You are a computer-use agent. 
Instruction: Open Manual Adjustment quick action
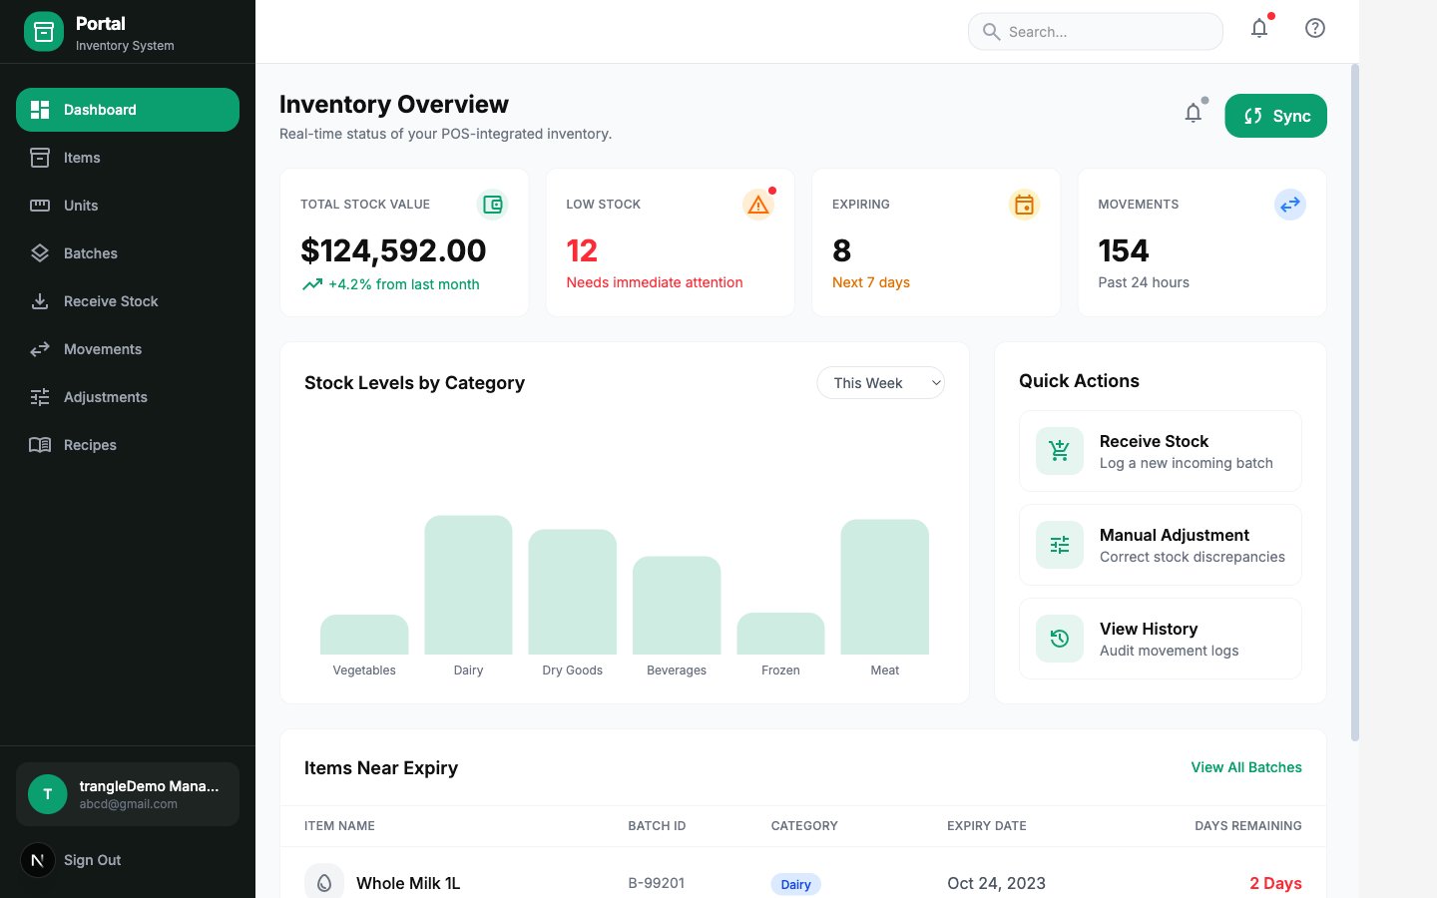pyautogui.click(x=1161, y=545)
